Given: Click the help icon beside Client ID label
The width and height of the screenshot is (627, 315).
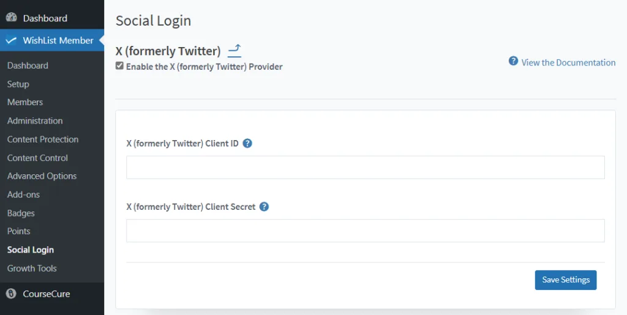Looking at the screenshot, I should click(247, 143).
